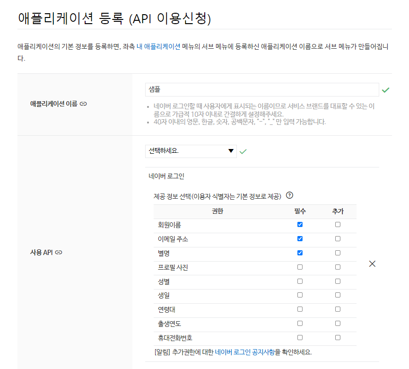This screenshot has width=409, height=369.
Task: Check the 필수 checkbox for 출생연도
Action: point(300,323)
